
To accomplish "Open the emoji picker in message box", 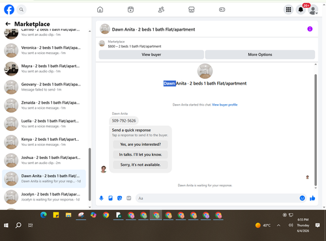I will (302, 198).
